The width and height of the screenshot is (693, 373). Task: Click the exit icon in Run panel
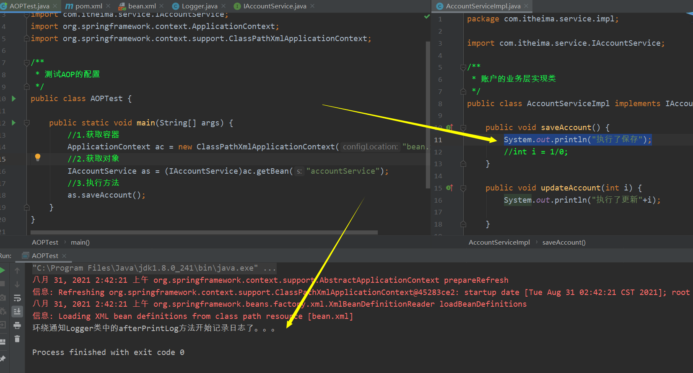2,325
